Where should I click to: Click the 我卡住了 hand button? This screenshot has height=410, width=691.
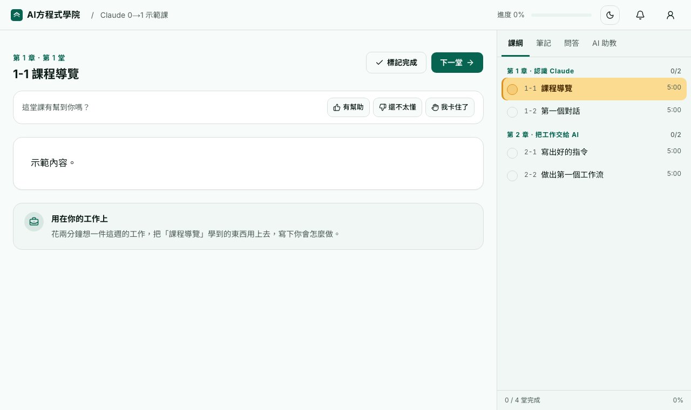[x=450, y=107]
